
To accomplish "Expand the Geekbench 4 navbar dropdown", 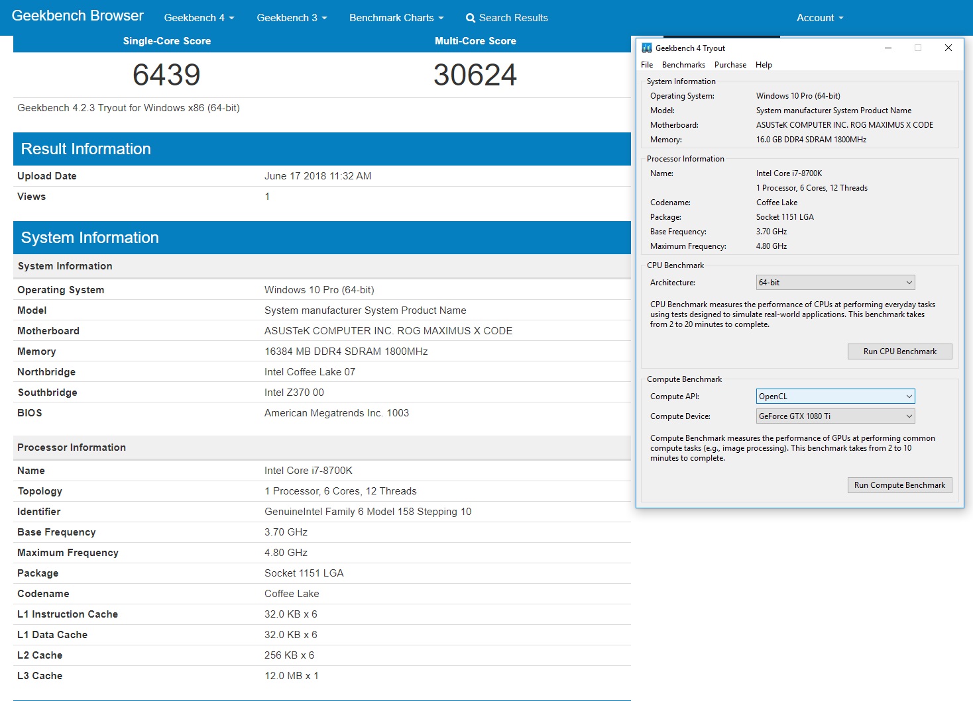I will (x=199, y=18).
